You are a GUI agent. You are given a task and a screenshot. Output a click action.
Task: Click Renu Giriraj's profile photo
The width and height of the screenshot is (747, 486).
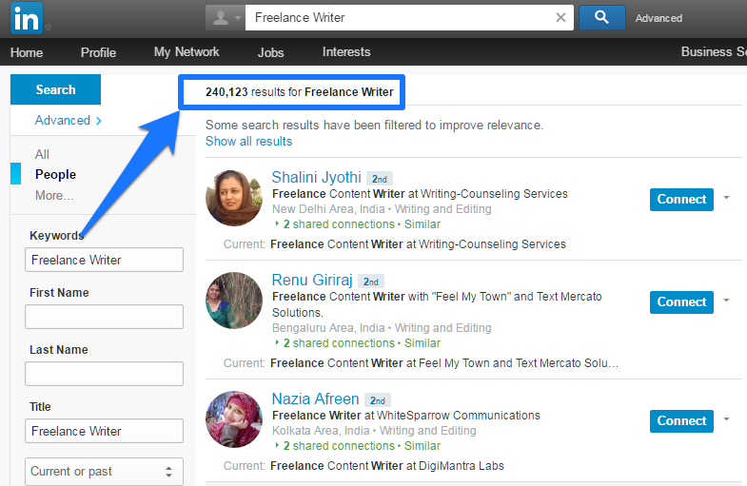click(234, 301)
